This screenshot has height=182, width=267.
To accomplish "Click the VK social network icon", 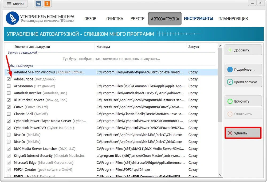I will click(38, 4).
